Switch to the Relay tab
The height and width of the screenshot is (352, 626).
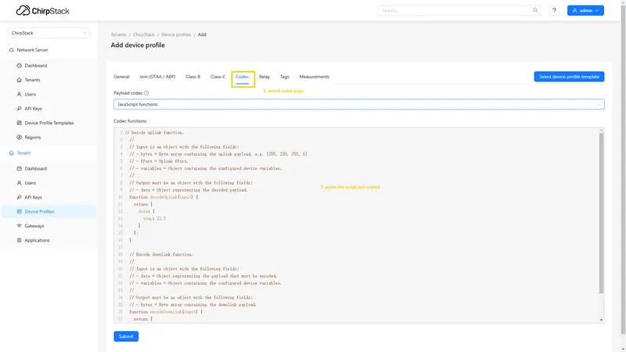tap(264, 77)
